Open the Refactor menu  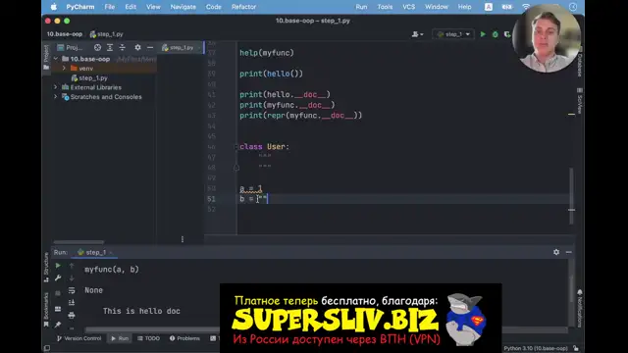point(243,7)
